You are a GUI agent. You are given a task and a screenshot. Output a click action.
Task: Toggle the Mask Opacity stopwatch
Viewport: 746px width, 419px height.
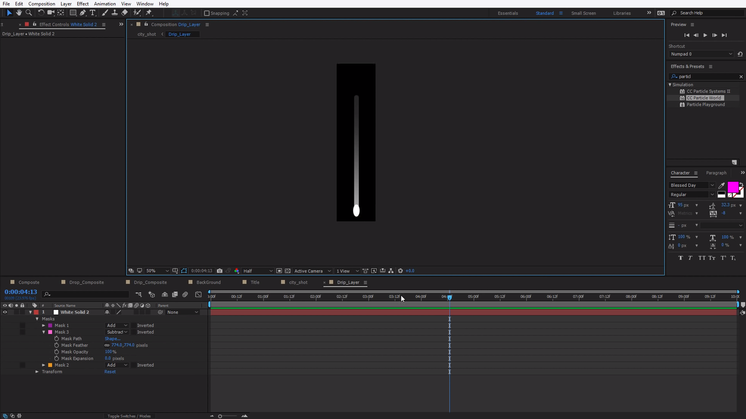tap(57, 352)
